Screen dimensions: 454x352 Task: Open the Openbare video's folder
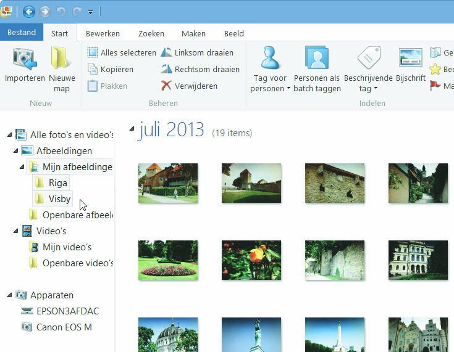click(71, 263)
